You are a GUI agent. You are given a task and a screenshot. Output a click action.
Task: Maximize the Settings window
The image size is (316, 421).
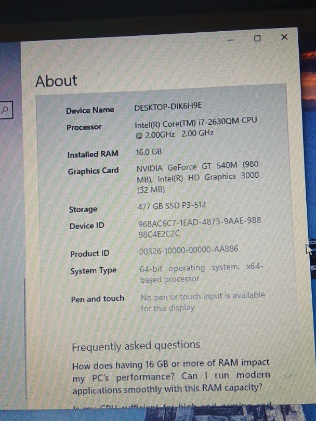[257, 38]
